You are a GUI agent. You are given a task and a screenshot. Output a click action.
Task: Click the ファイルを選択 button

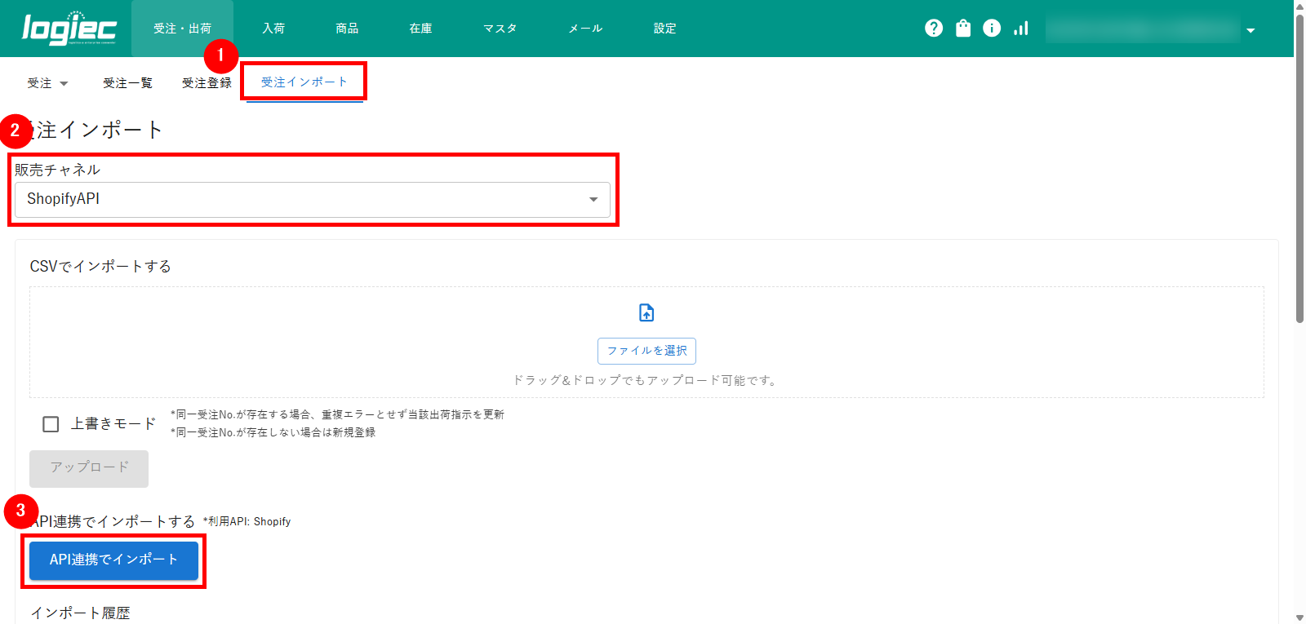click(646, 351)
